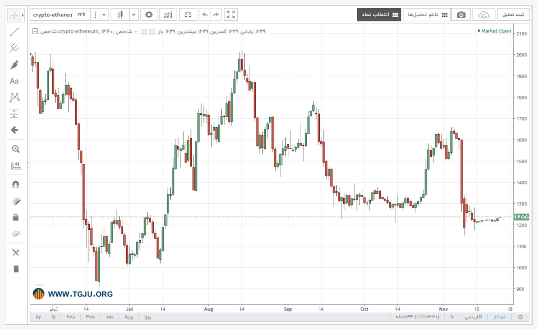Save chart with the cloud icon
The width and height of the screenshot is (537, 329).
[483, 15]
